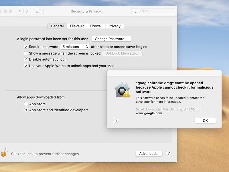Switch to the General tab
229x172 pixels.
(x=57, y=26)
